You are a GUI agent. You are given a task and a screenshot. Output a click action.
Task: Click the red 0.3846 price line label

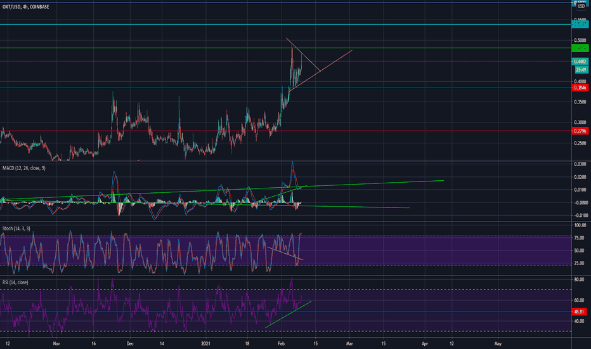click(580, 88)
